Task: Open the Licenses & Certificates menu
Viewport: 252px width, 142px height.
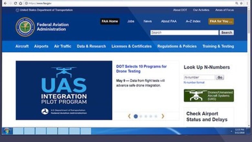Action: (131, 46)
